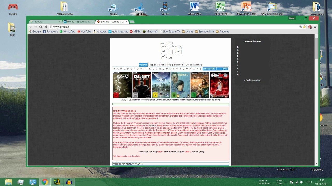Open WhatsApp bookmark
Viewport: 332px width, 186px height.
click(x=67, y=32)
